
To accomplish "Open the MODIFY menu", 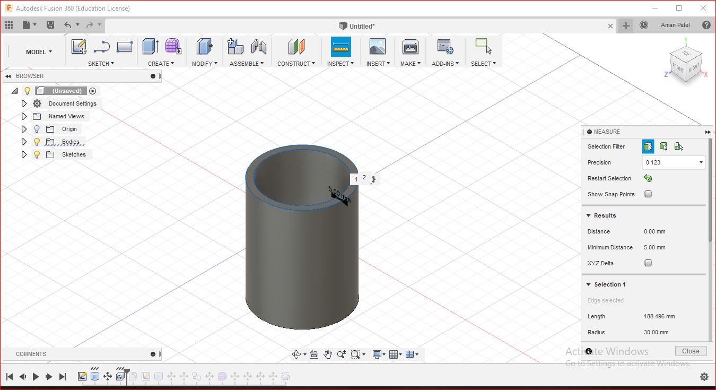I will click(x=204, y=64).
